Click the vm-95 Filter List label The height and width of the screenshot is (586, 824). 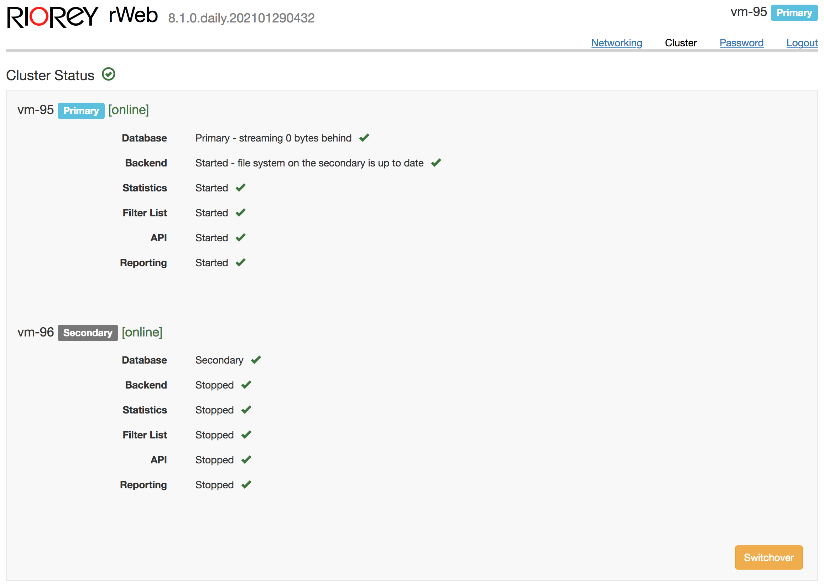coord(145,213)
